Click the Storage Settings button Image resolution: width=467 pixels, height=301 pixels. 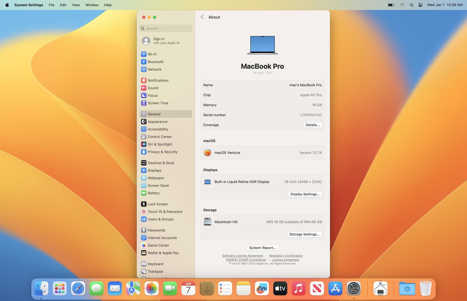click(x=304, y=234)
